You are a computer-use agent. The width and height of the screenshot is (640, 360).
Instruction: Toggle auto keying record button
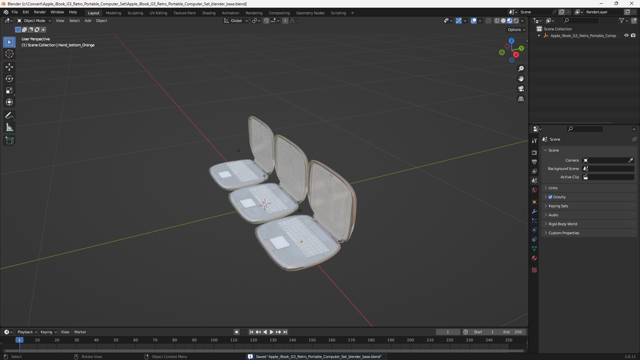click(237, 332)
